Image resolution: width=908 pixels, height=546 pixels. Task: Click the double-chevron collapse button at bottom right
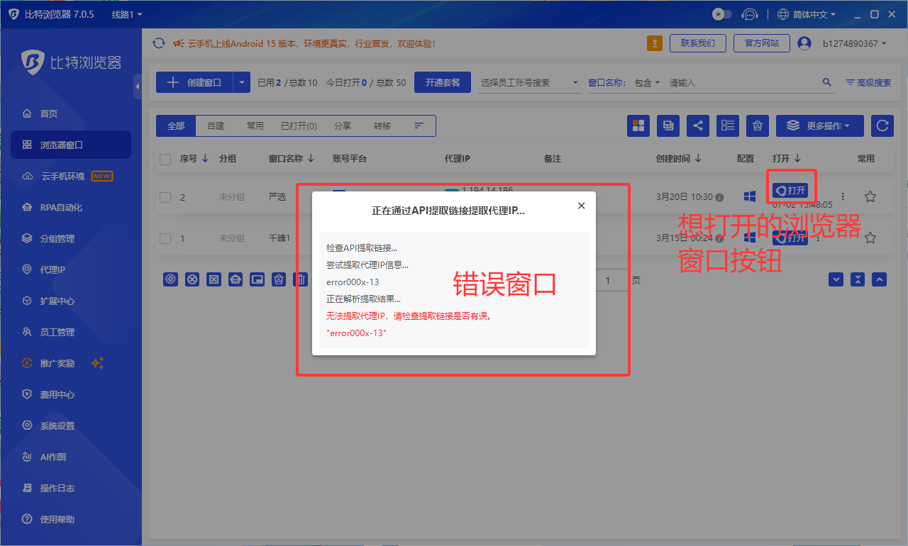point(858,279)
